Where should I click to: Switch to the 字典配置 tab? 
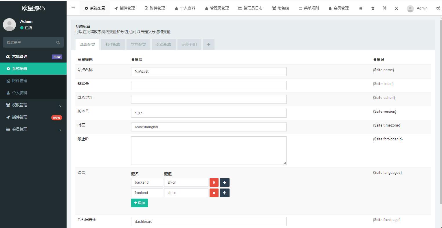[x=138, y=45]
